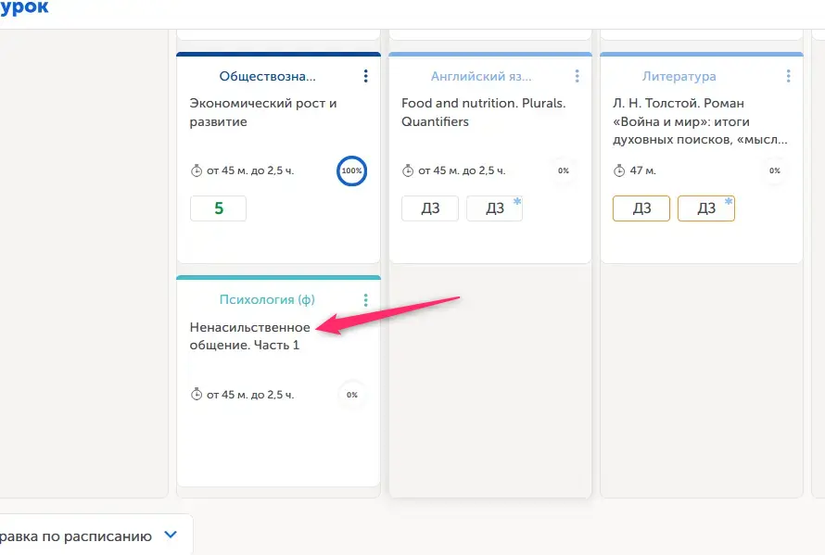Click stopwatch icon beside 47 м.
Screen dimensions: 825x555
pos(619,170)
